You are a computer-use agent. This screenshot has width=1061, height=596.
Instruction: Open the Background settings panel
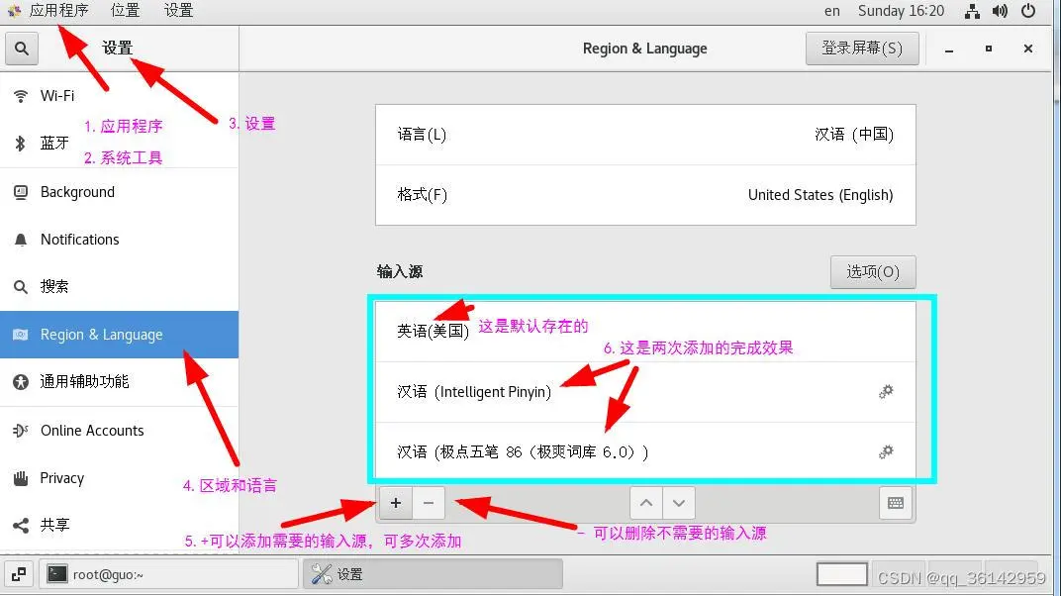tap(119, 192)
